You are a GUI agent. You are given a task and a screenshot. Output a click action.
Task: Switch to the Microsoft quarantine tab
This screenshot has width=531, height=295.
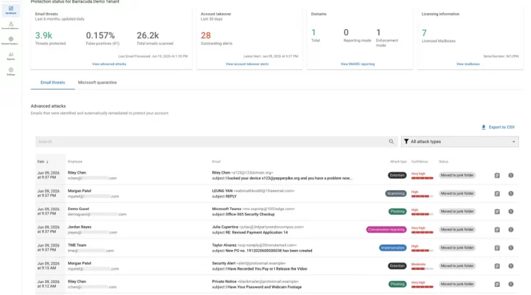click(x=97, y=83)
